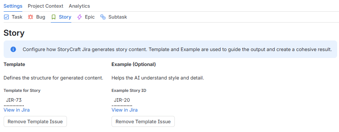Click the 'Template for Story' label
The width and height of the screenshot is (339, 132).
click(x=22, y=90)
